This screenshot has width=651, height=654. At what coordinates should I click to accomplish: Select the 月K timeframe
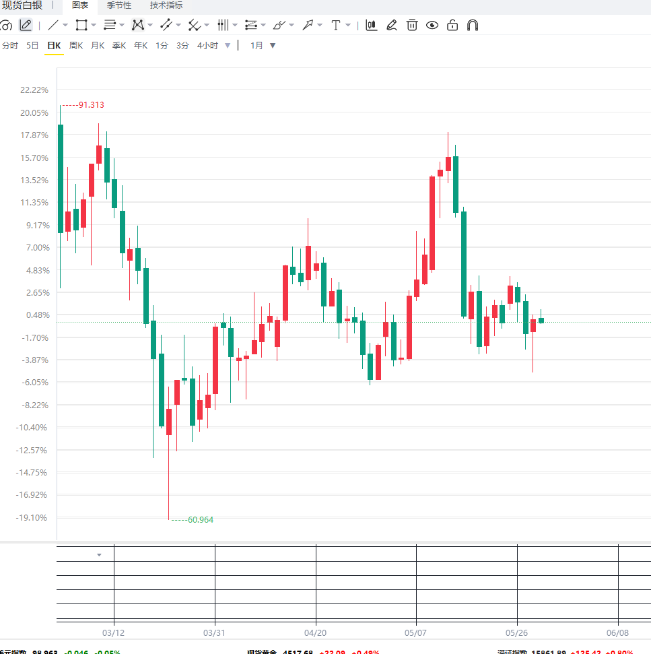click(98, 45)
